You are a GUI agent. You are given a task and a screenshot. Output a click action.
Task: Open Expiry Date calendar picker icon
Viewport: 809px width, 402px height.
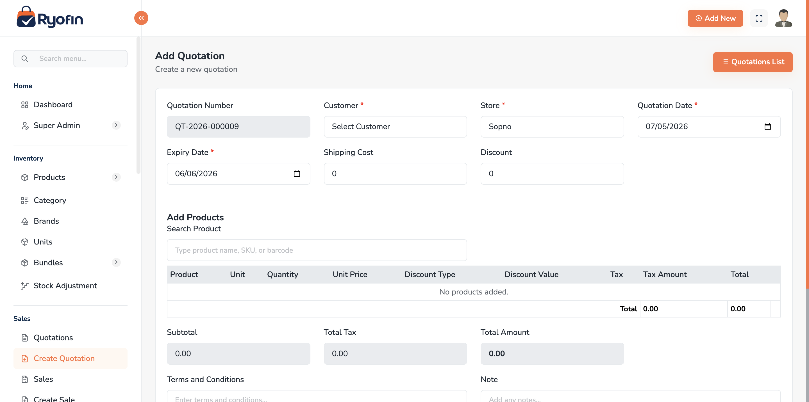296,173
